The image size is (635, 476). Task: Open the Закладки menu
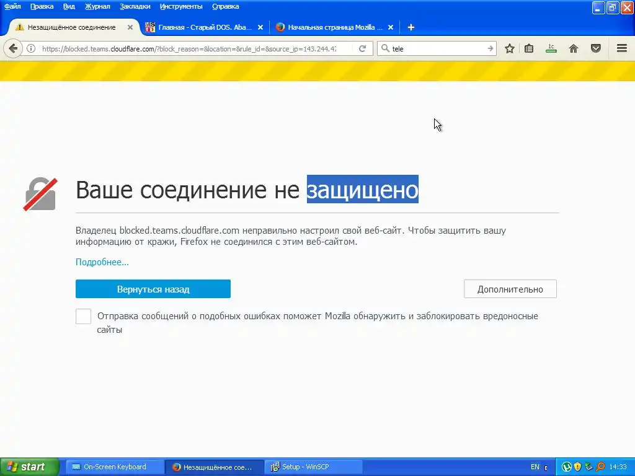coord(135,6)
